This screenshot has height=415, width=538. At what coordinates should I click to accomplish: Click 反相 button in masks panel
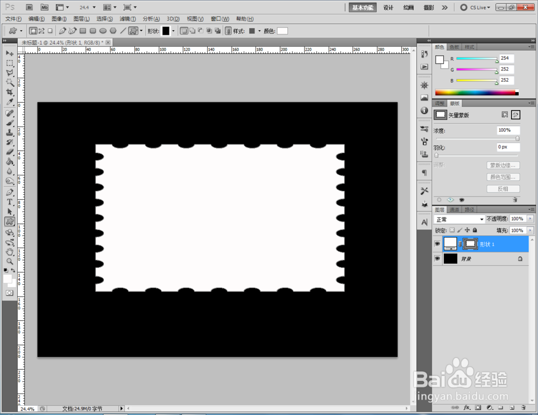[503, 189]
